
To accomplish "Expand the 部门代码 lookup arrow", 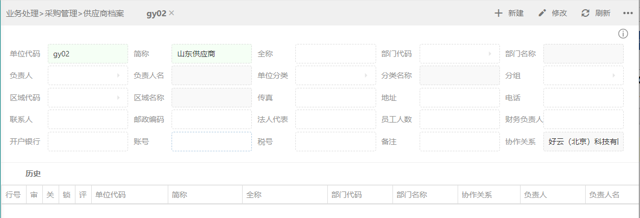I will [x=490, y=54].
